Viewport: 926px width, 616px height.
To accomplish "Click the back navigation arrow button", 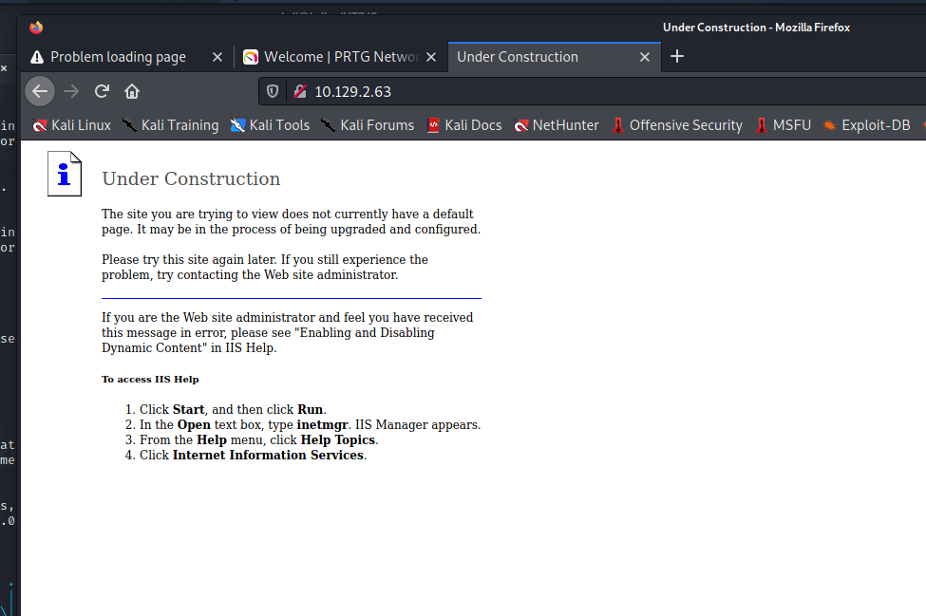I will click(x=39, y=91).
